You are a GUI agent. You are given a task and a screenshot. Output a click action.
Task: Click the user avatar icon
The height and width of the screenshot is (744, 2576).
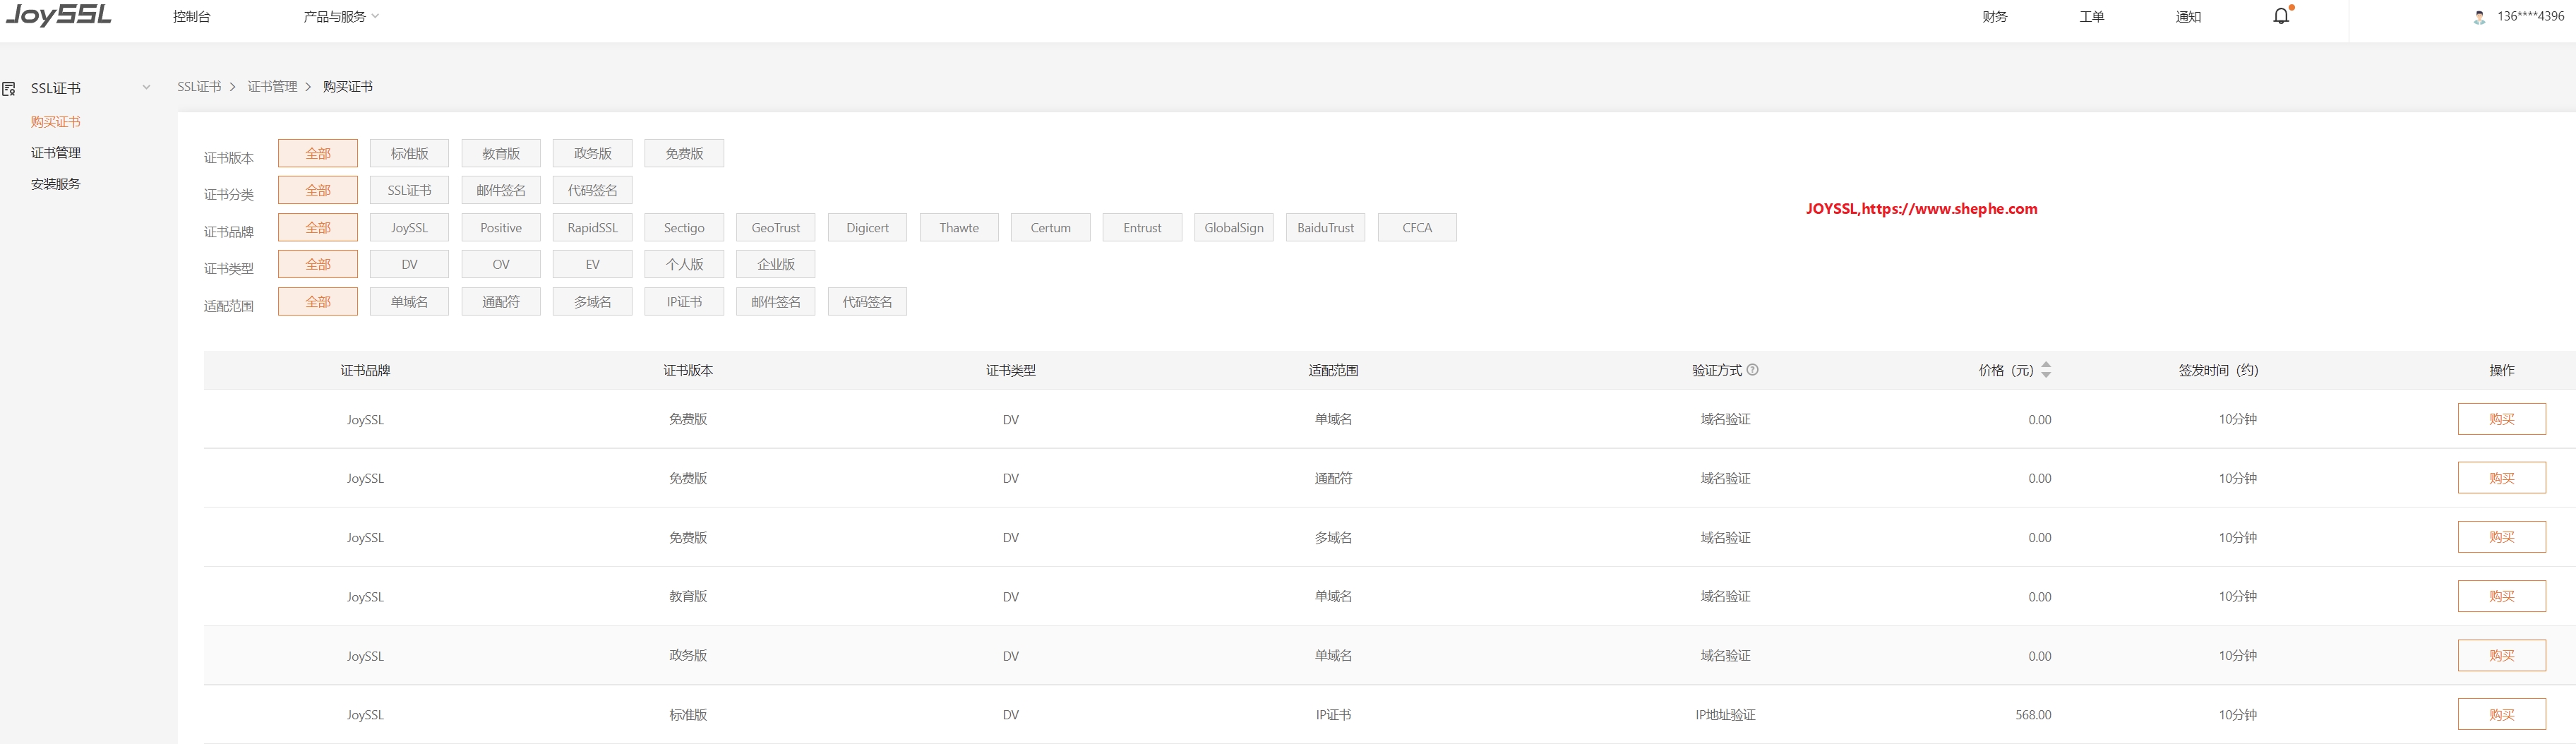[2479, 17]
